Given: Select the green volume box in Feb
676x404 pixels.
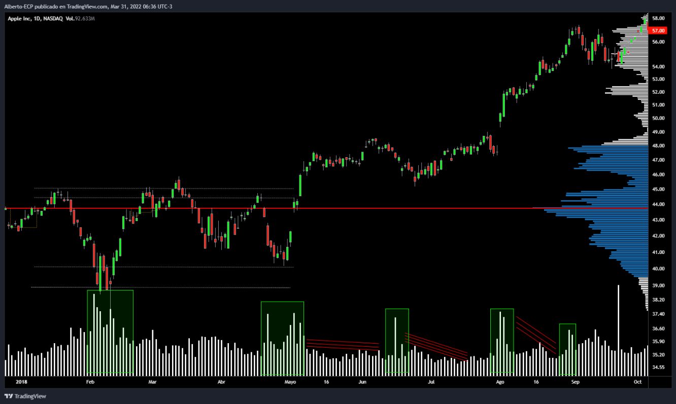Looking at the screenshot, I should (110, 332).
